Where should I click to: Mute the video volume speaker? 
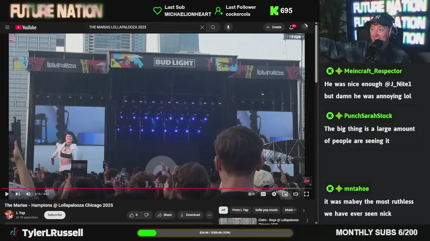pyautogui.click(x=28, y=194)
